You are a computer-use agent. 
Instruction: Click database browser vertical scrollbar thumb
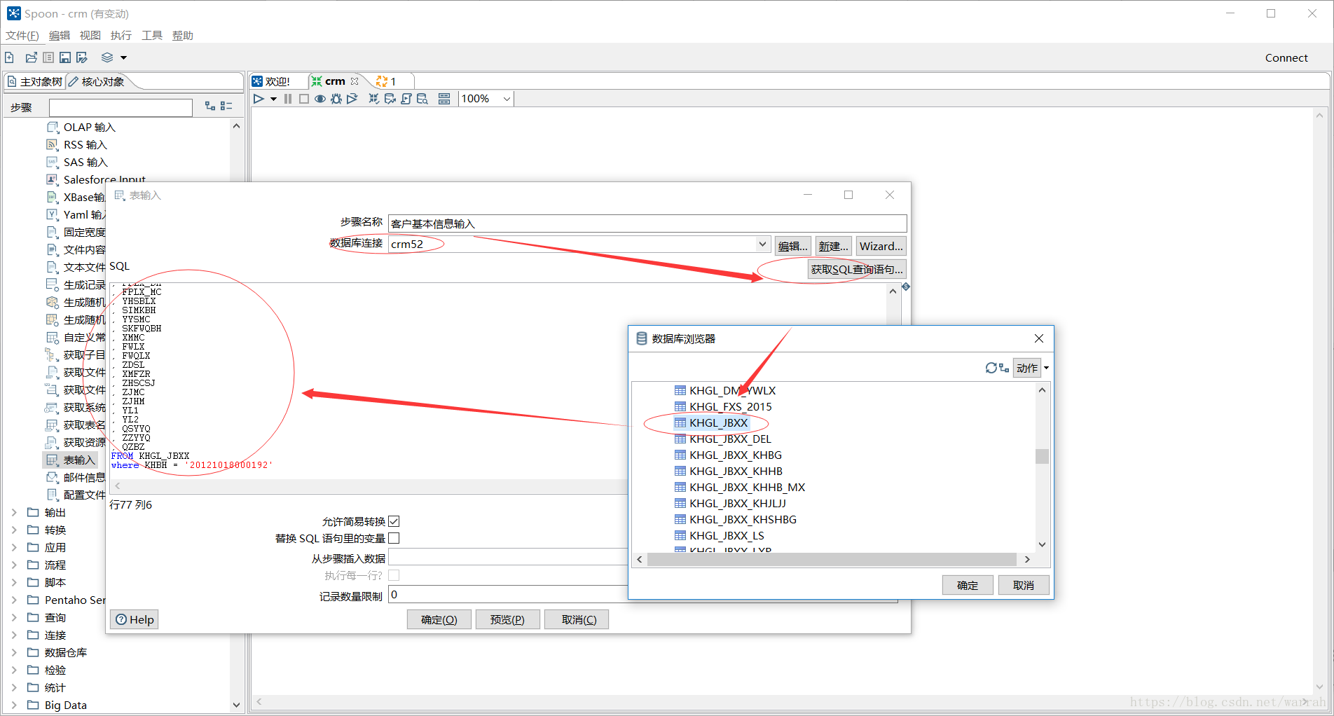pos(1042,456)
